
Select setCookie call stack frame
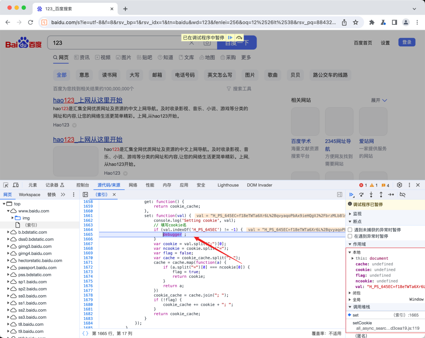[x=385, y=325]
